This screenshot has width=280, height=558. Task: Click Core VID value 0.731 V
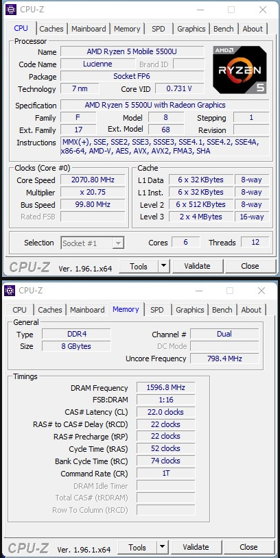click(x=180, y=88)
